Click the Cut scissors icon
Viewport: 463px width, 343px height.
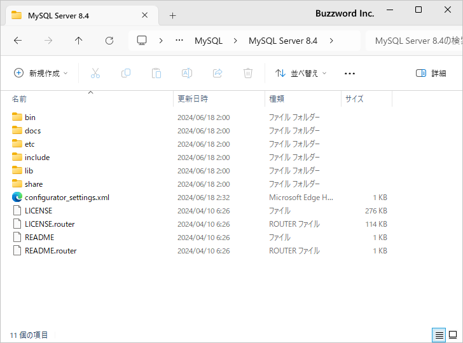coord(95,73)
